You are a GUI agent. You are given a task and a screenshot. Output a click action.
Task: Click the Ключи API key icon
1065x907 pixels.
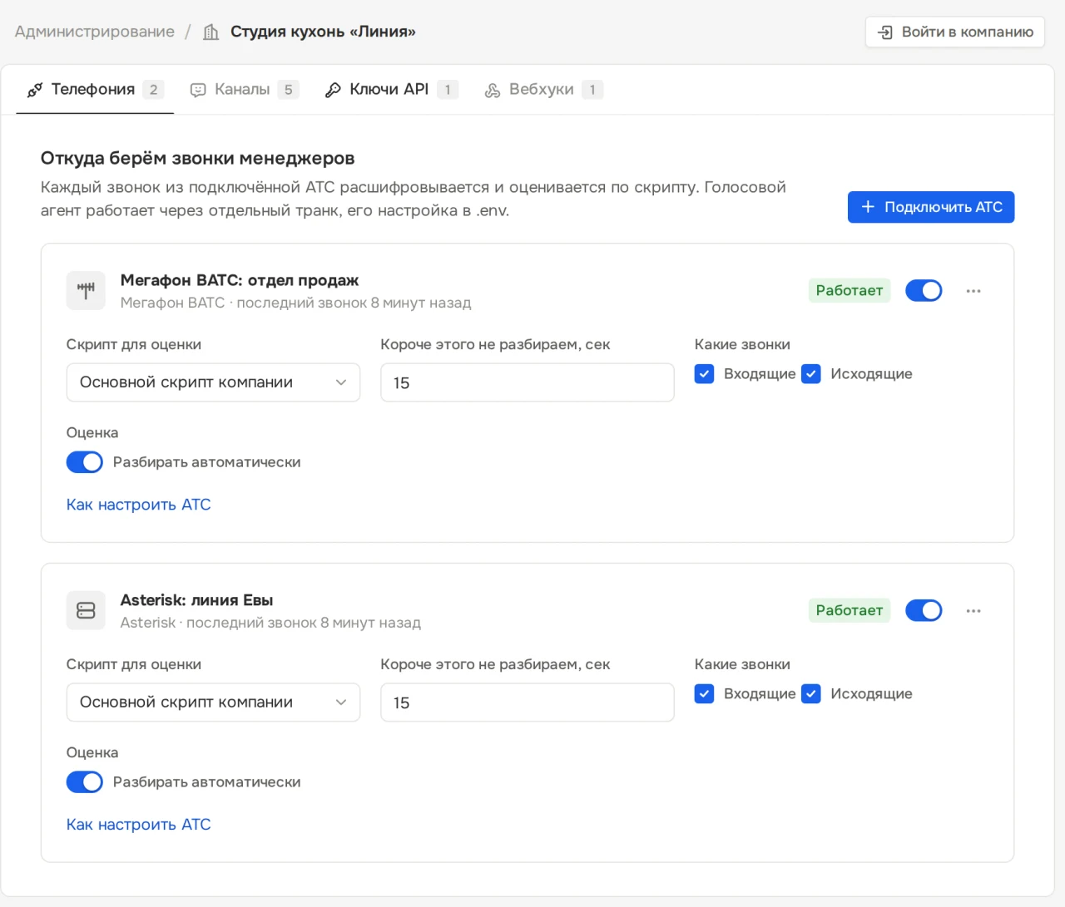[x=333, y=90]
